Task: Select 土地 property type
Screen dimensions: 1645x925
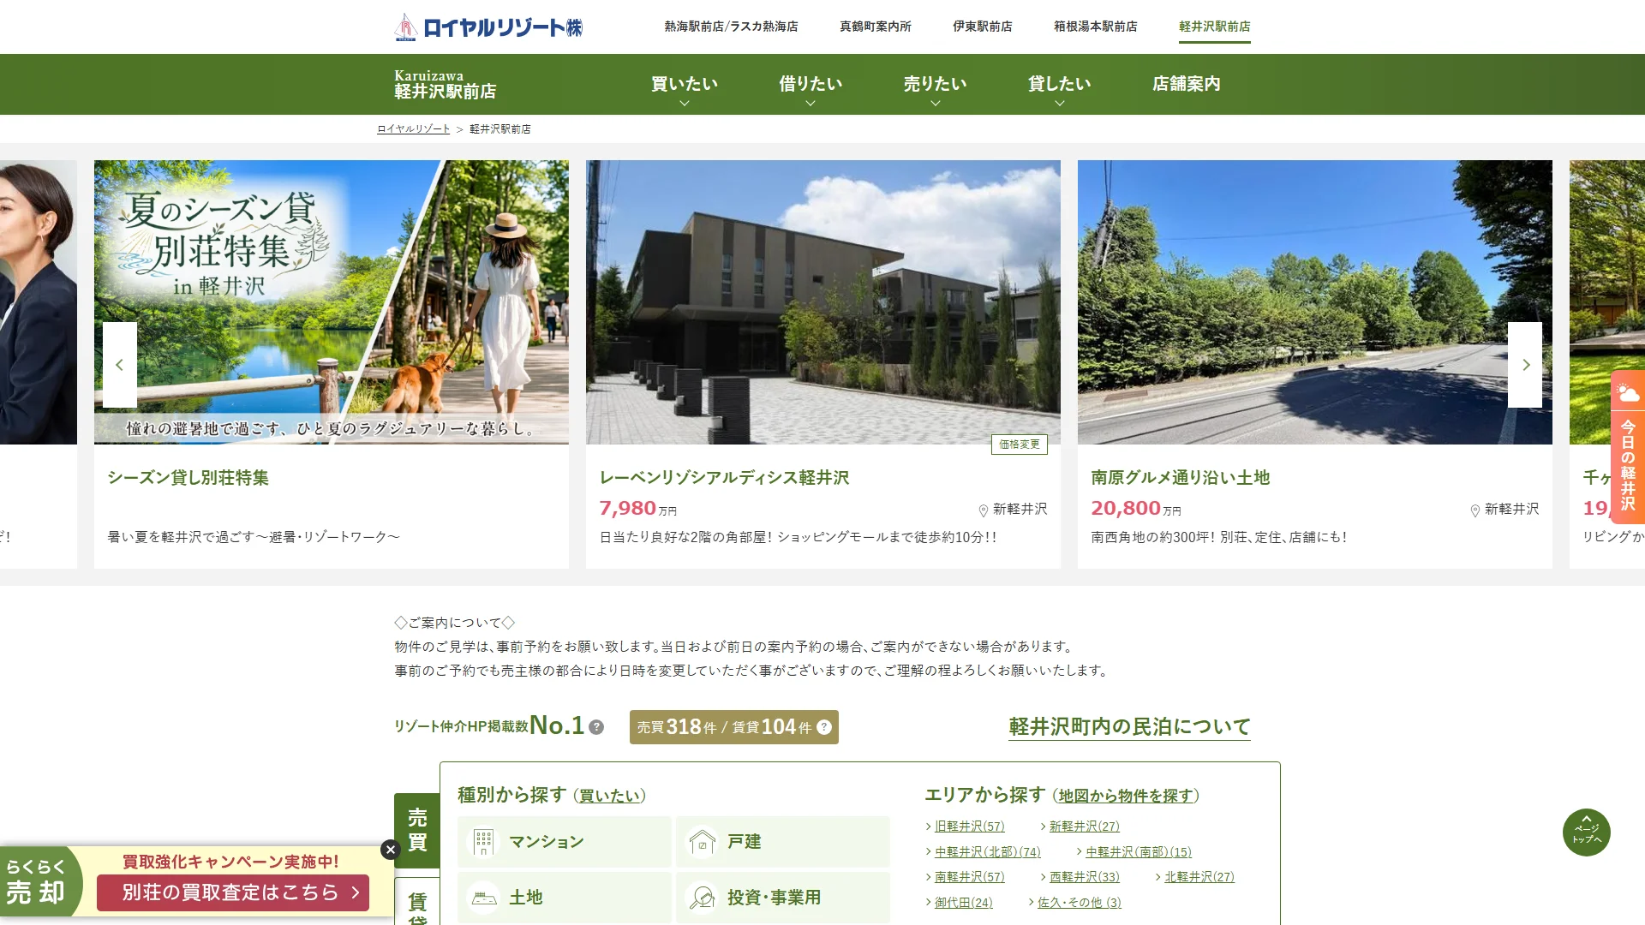Action: 565,898
